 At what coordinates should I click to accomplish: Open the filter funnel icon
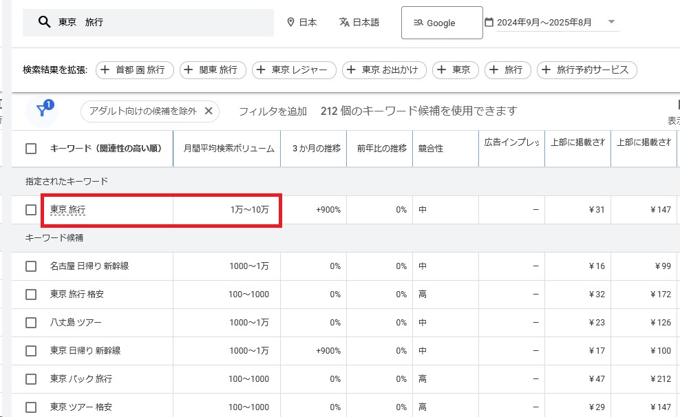click(x=41, y=111)
